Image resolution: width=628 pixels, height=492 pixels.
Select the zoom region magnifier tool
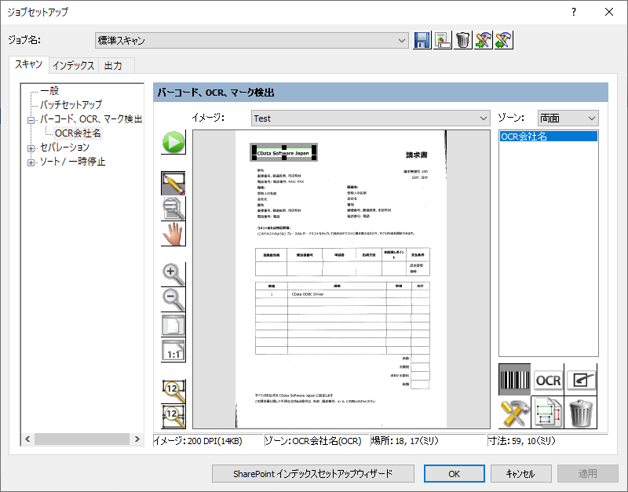173,209
